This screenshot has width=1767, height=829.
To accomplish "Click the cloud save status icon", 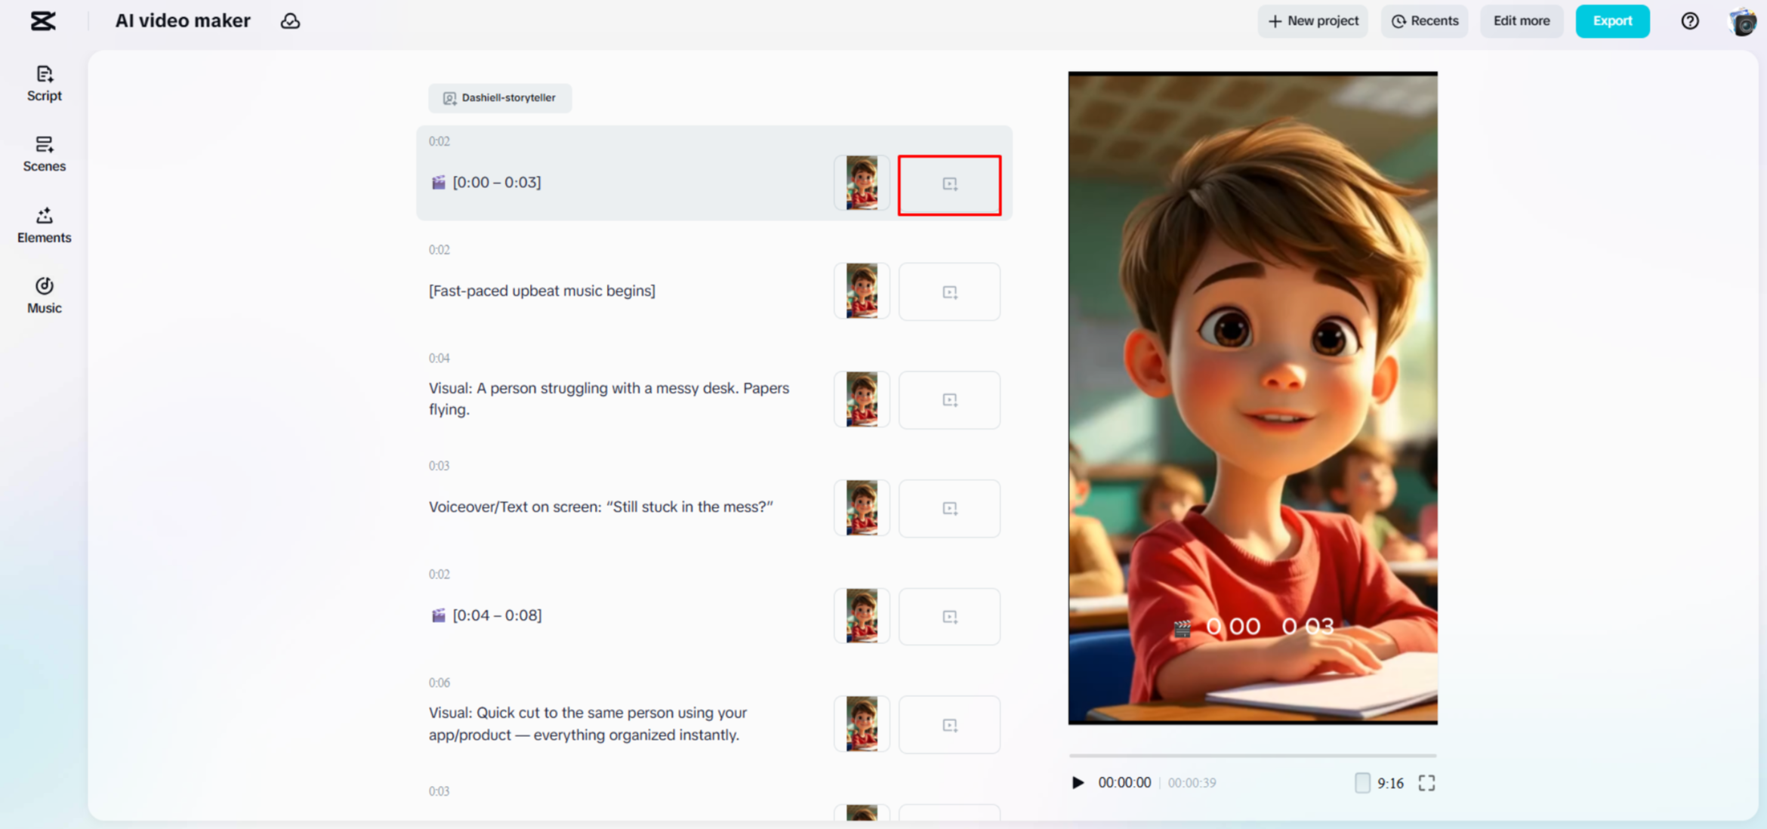I will point(290,21).
